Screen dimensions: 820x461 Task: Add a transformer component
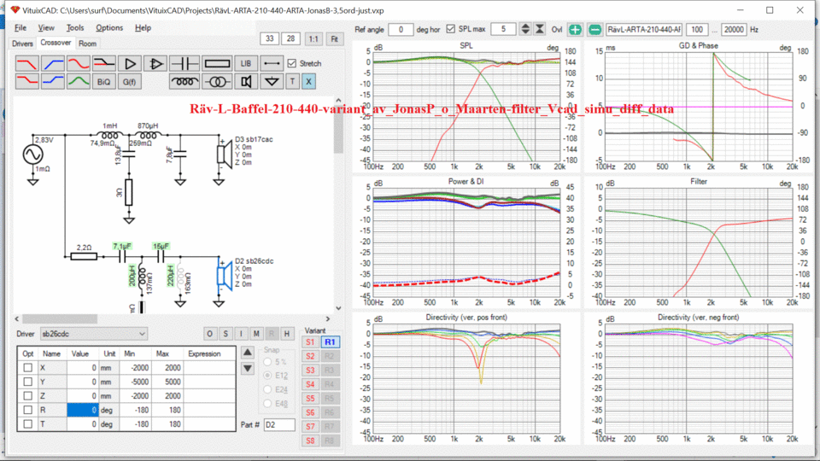pos(217,82)
